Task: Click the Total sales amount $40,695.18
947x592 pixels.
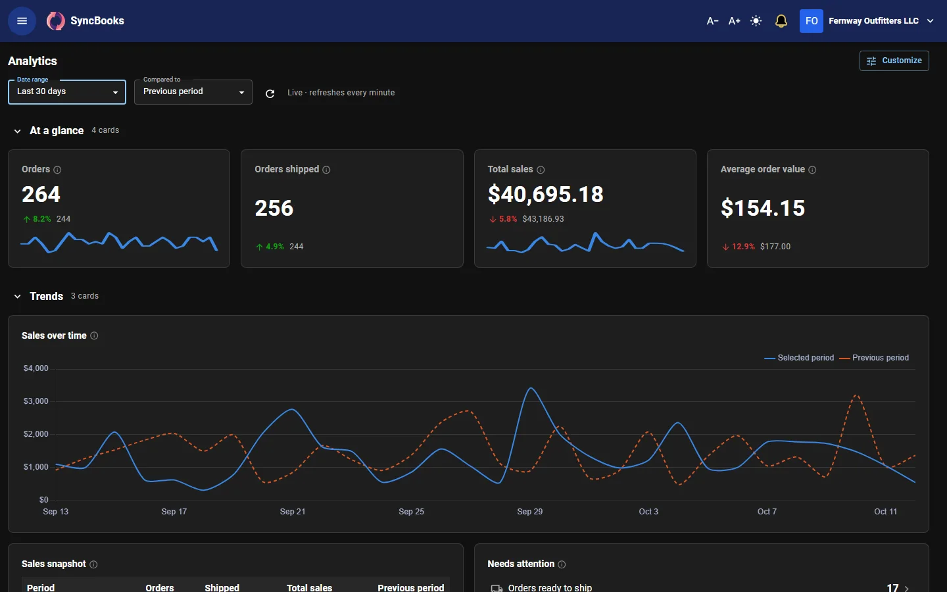Action: (x=546, y=194)
